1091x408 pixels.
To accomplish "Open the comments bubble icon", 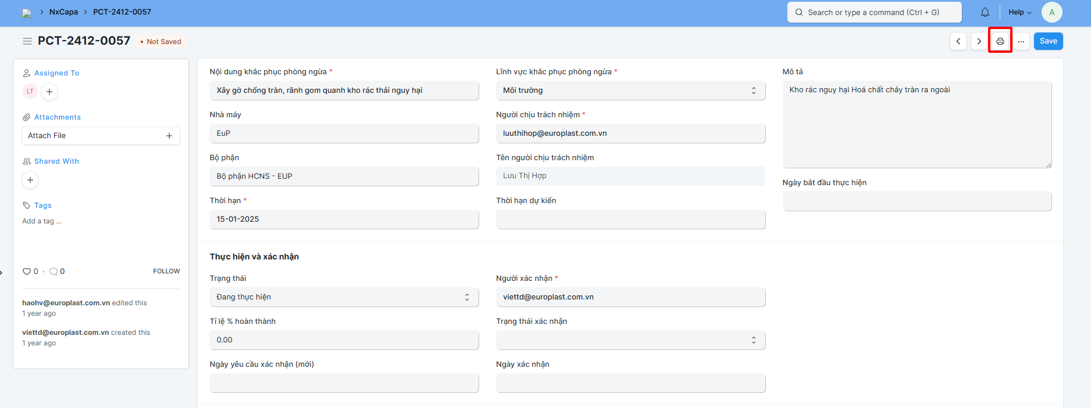I will tap(54, 271).
